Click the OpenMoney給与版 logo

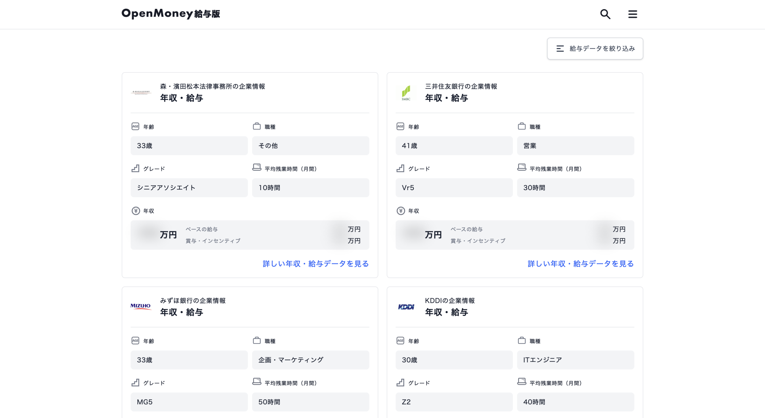click(x=171, y=13)
